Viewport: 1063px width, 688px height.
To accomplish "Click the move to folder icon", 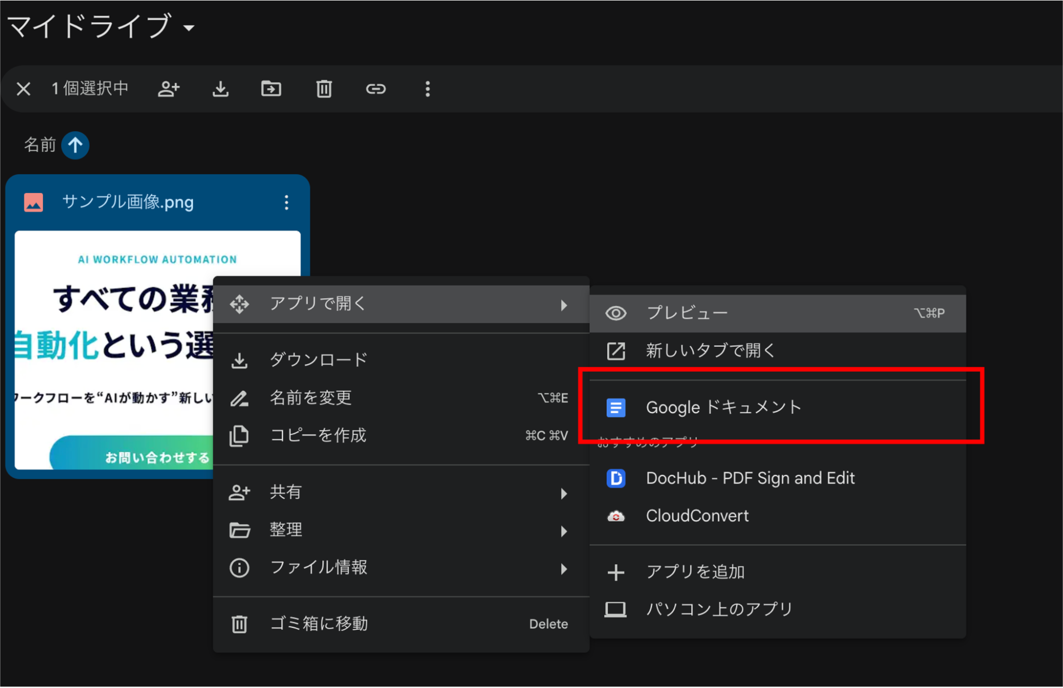I will pos(271,89).
